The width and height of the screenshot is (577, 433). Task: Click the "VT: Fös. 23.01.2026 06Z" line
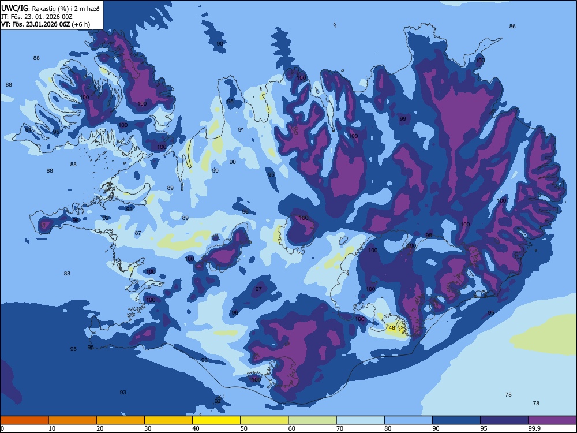point(35,25)
